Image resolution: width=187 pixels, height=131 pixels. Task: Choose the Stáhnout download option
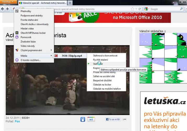(x=107, y=64)
